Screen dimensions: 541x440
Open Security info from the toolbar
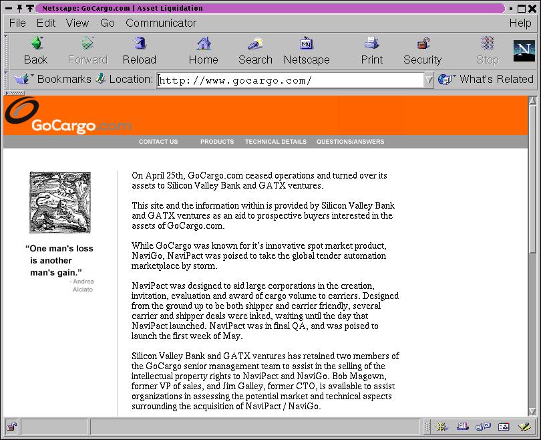[422, 51]
